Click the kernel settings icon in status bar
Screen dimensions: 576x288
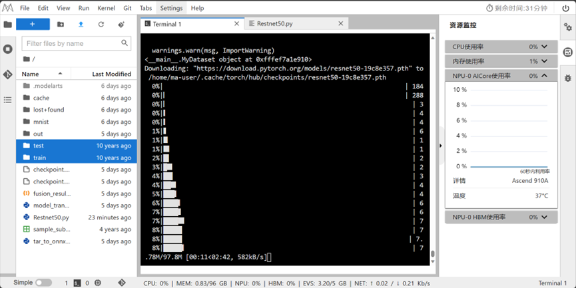[98, 283]
